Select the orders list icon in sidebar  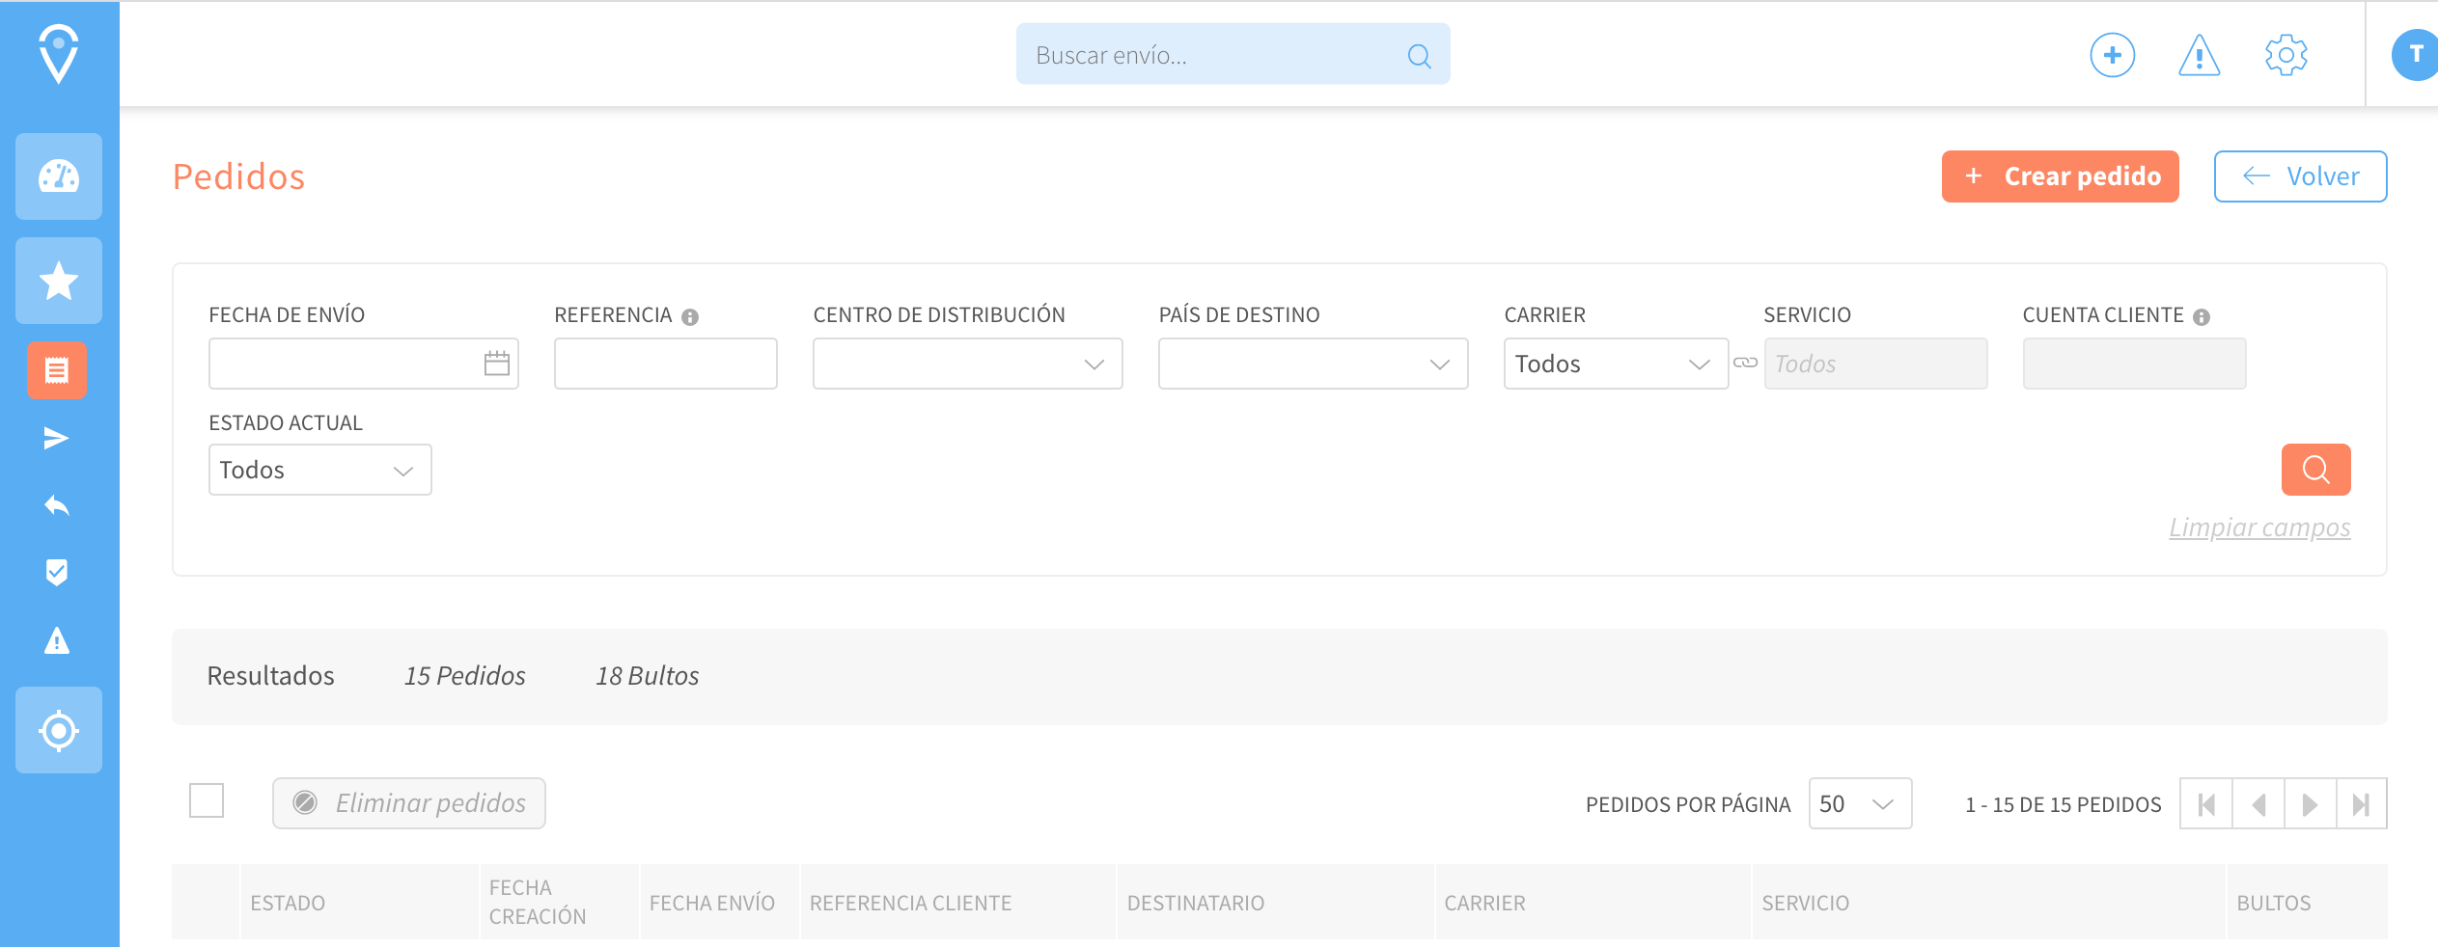[57, 370]
